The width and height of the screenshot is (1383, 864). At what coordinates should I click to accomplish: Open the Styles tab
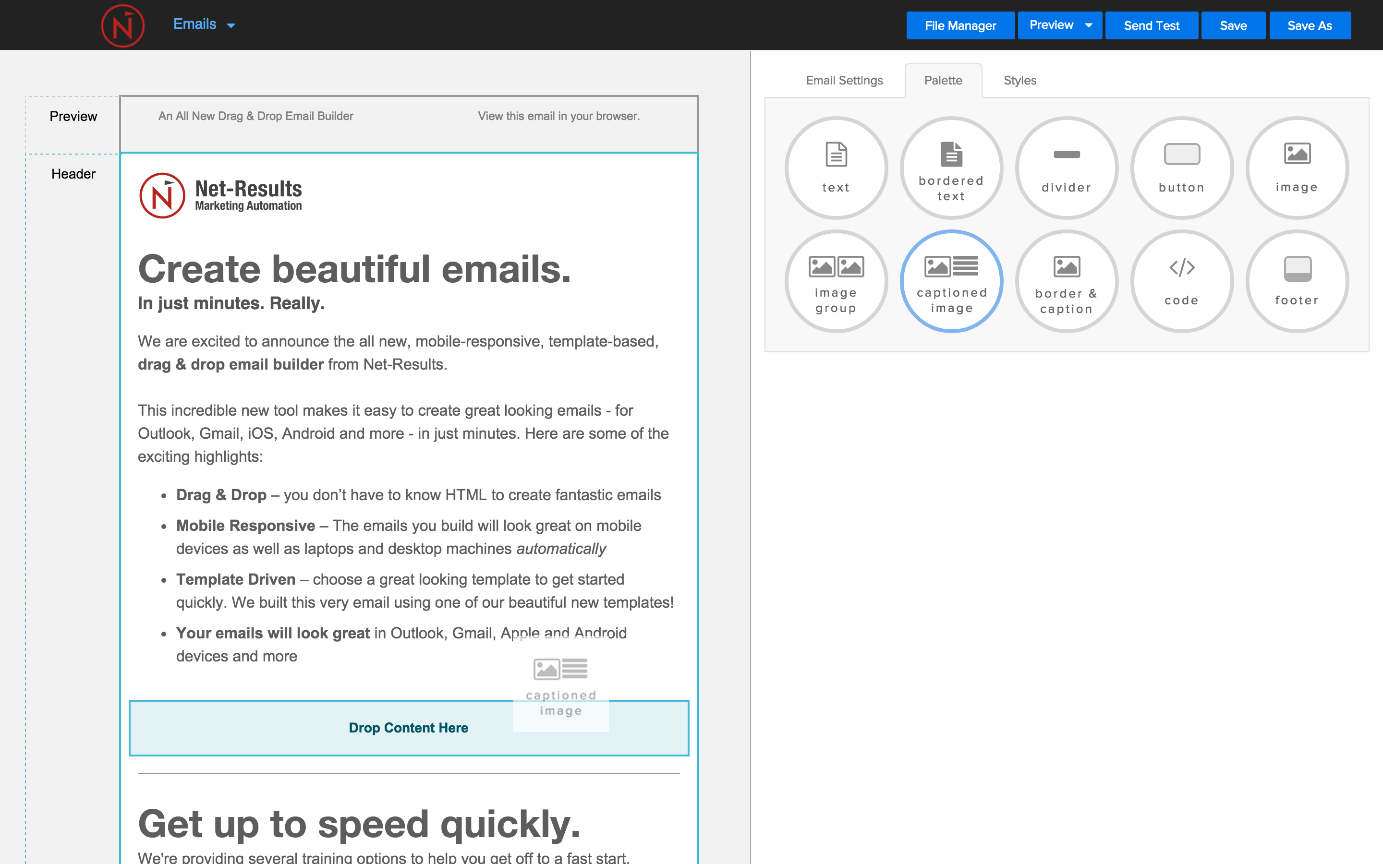point(1019,81)
